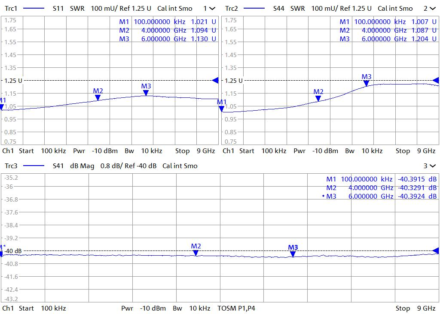Click the M2 marker on the S41 trace
The image size is (440, 314).
click(x=196, y=253)
